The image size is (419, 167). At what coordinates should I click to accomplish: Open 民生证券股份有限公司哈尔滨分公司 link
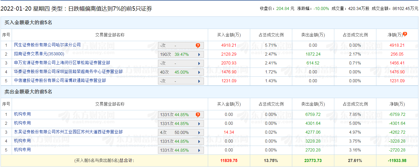pos(47,45)
